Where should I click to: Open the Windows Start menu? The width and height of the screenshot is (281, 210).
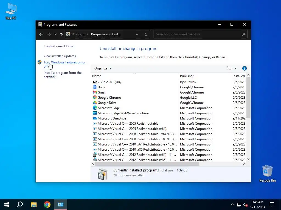pos(7,205)
